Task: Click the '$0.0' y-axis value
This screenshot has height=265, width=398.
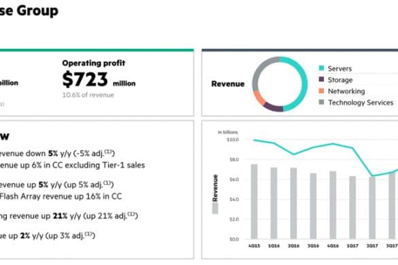Action: (234, 239)
